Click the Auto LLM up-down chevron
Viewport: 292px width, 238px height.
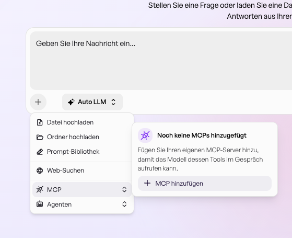[113, 102]
